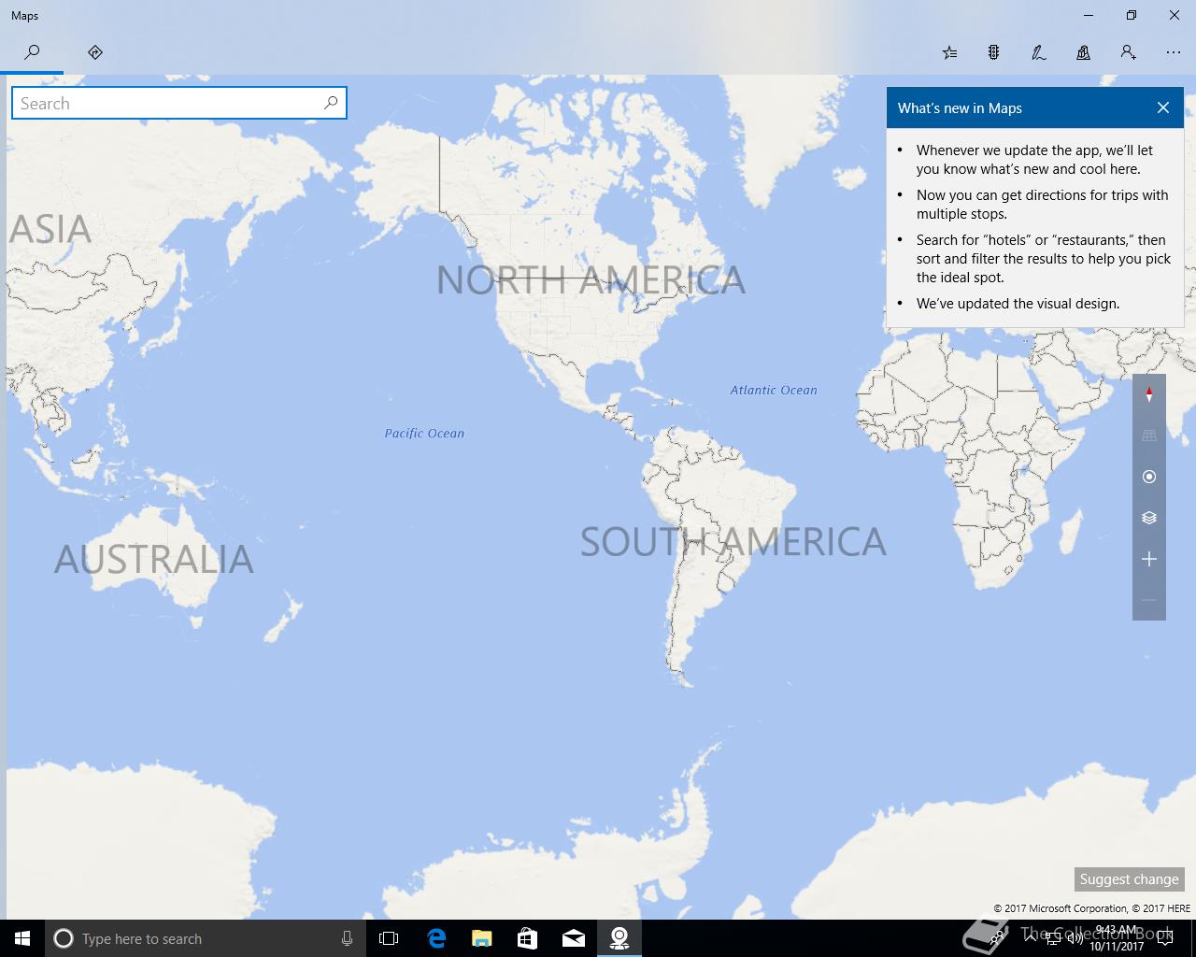This screenshot has height=957, width=1196.
Task: Click the Atlantic Ocean label
Action: pyautogui.click(x=774, y=391)
